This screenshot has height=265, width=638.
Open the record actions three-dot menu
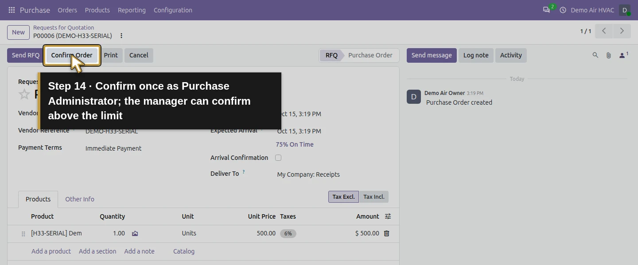(121, 36)
